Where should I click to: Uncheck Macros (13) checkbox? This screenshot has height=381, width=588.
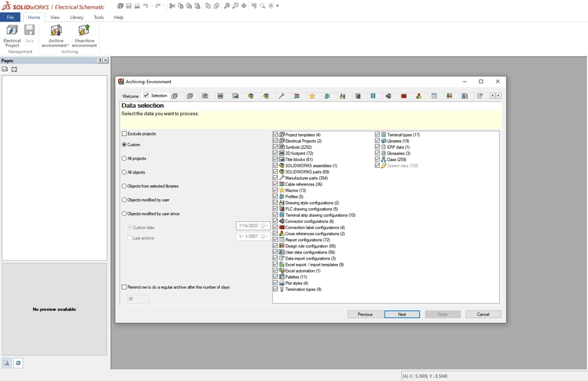pyautogui.click(x=276, y=190)
